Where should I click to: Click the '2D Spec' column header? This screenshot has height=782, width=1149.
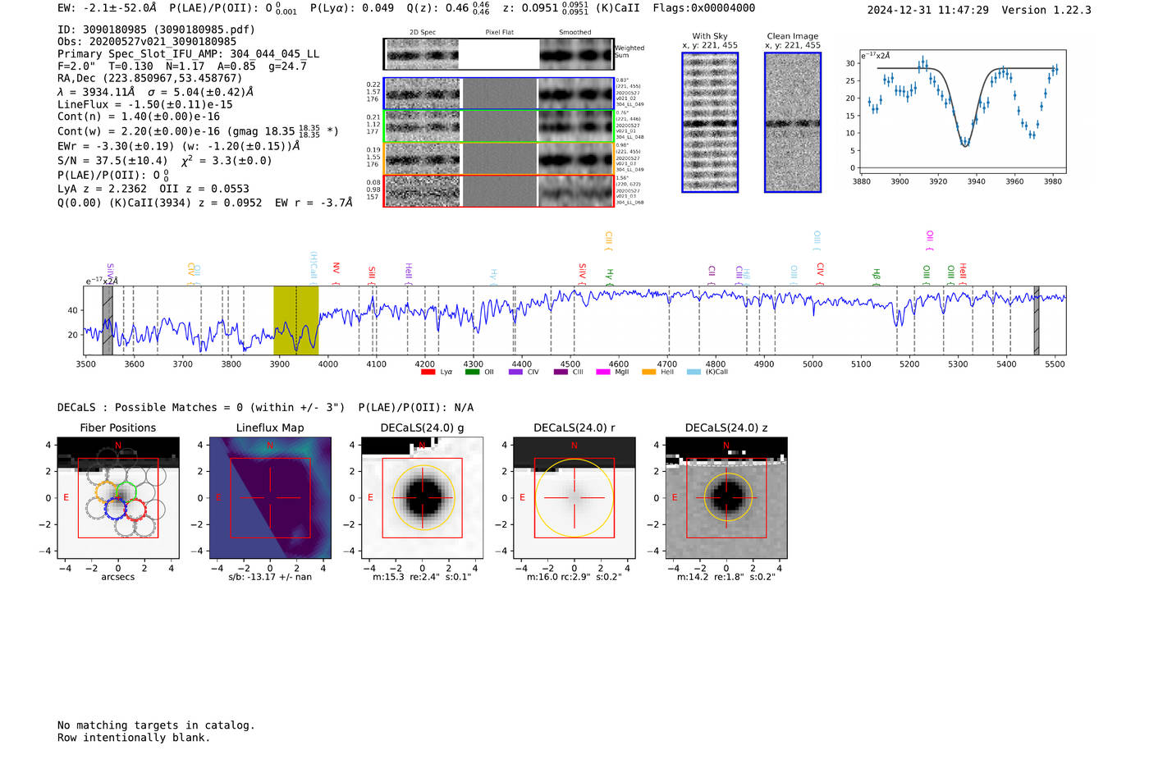click(x=423, y=33)
